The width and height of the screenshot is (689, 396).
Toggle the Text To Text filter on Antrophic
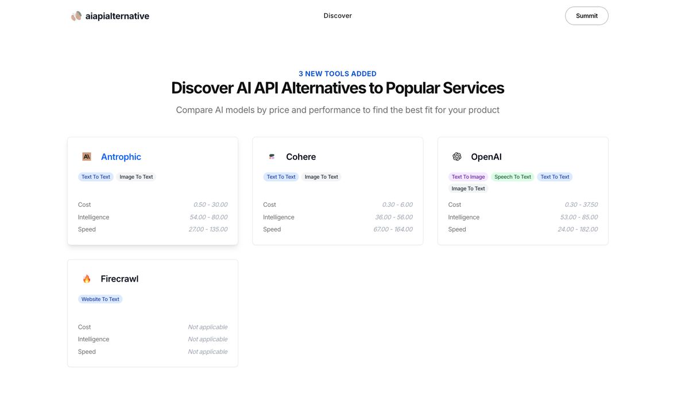pyautogui.click(x=95, y=176)
